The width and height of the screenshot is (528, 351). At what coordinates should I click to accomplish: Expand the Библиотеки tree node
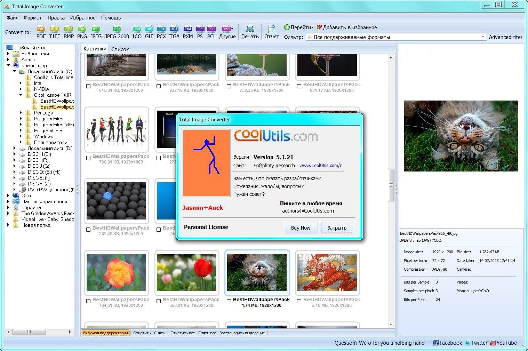point(8,54)
